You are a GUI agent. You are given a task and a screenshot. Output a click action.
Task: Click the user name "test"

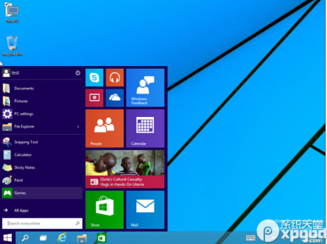click(x=15, y=73)
